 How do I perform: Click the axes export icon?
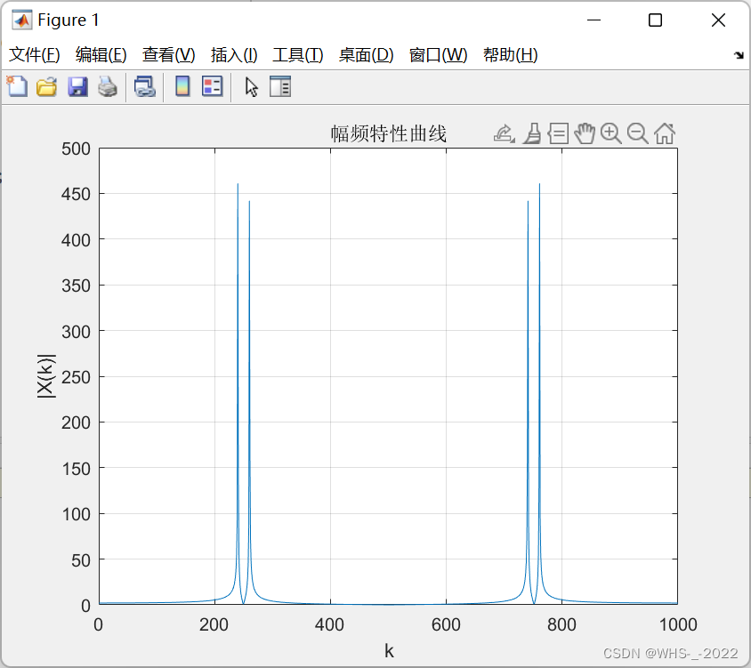point(505,133)
